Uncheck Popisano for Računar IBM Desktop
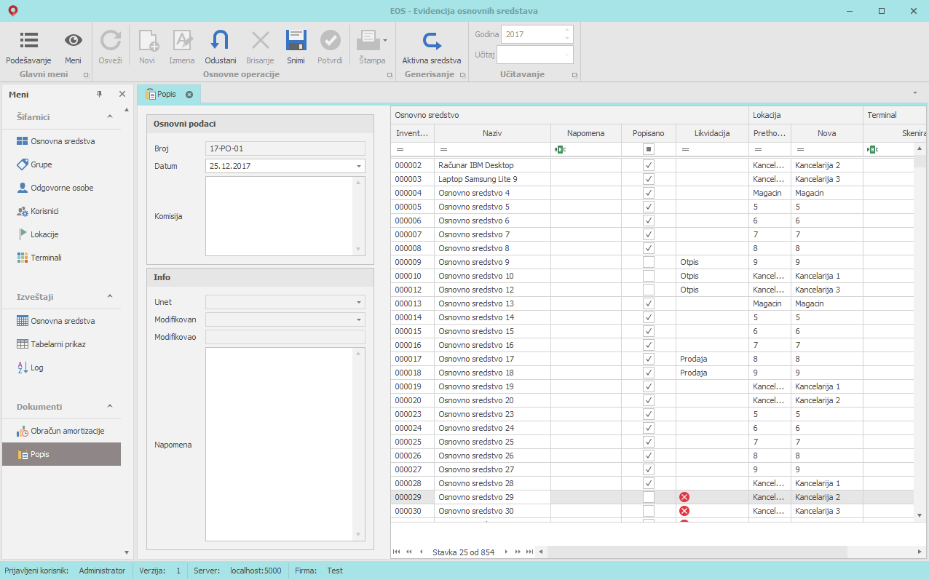929x580 pixels. (x=649, y=165)
